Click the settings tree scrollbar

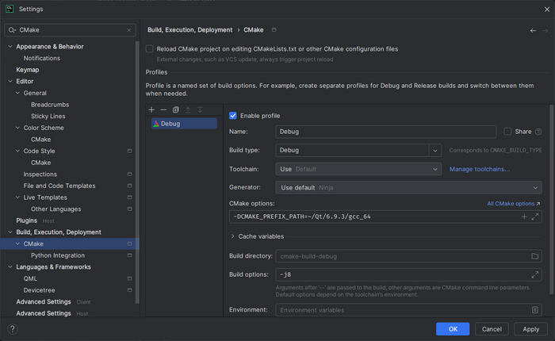[x=137, y=172]
